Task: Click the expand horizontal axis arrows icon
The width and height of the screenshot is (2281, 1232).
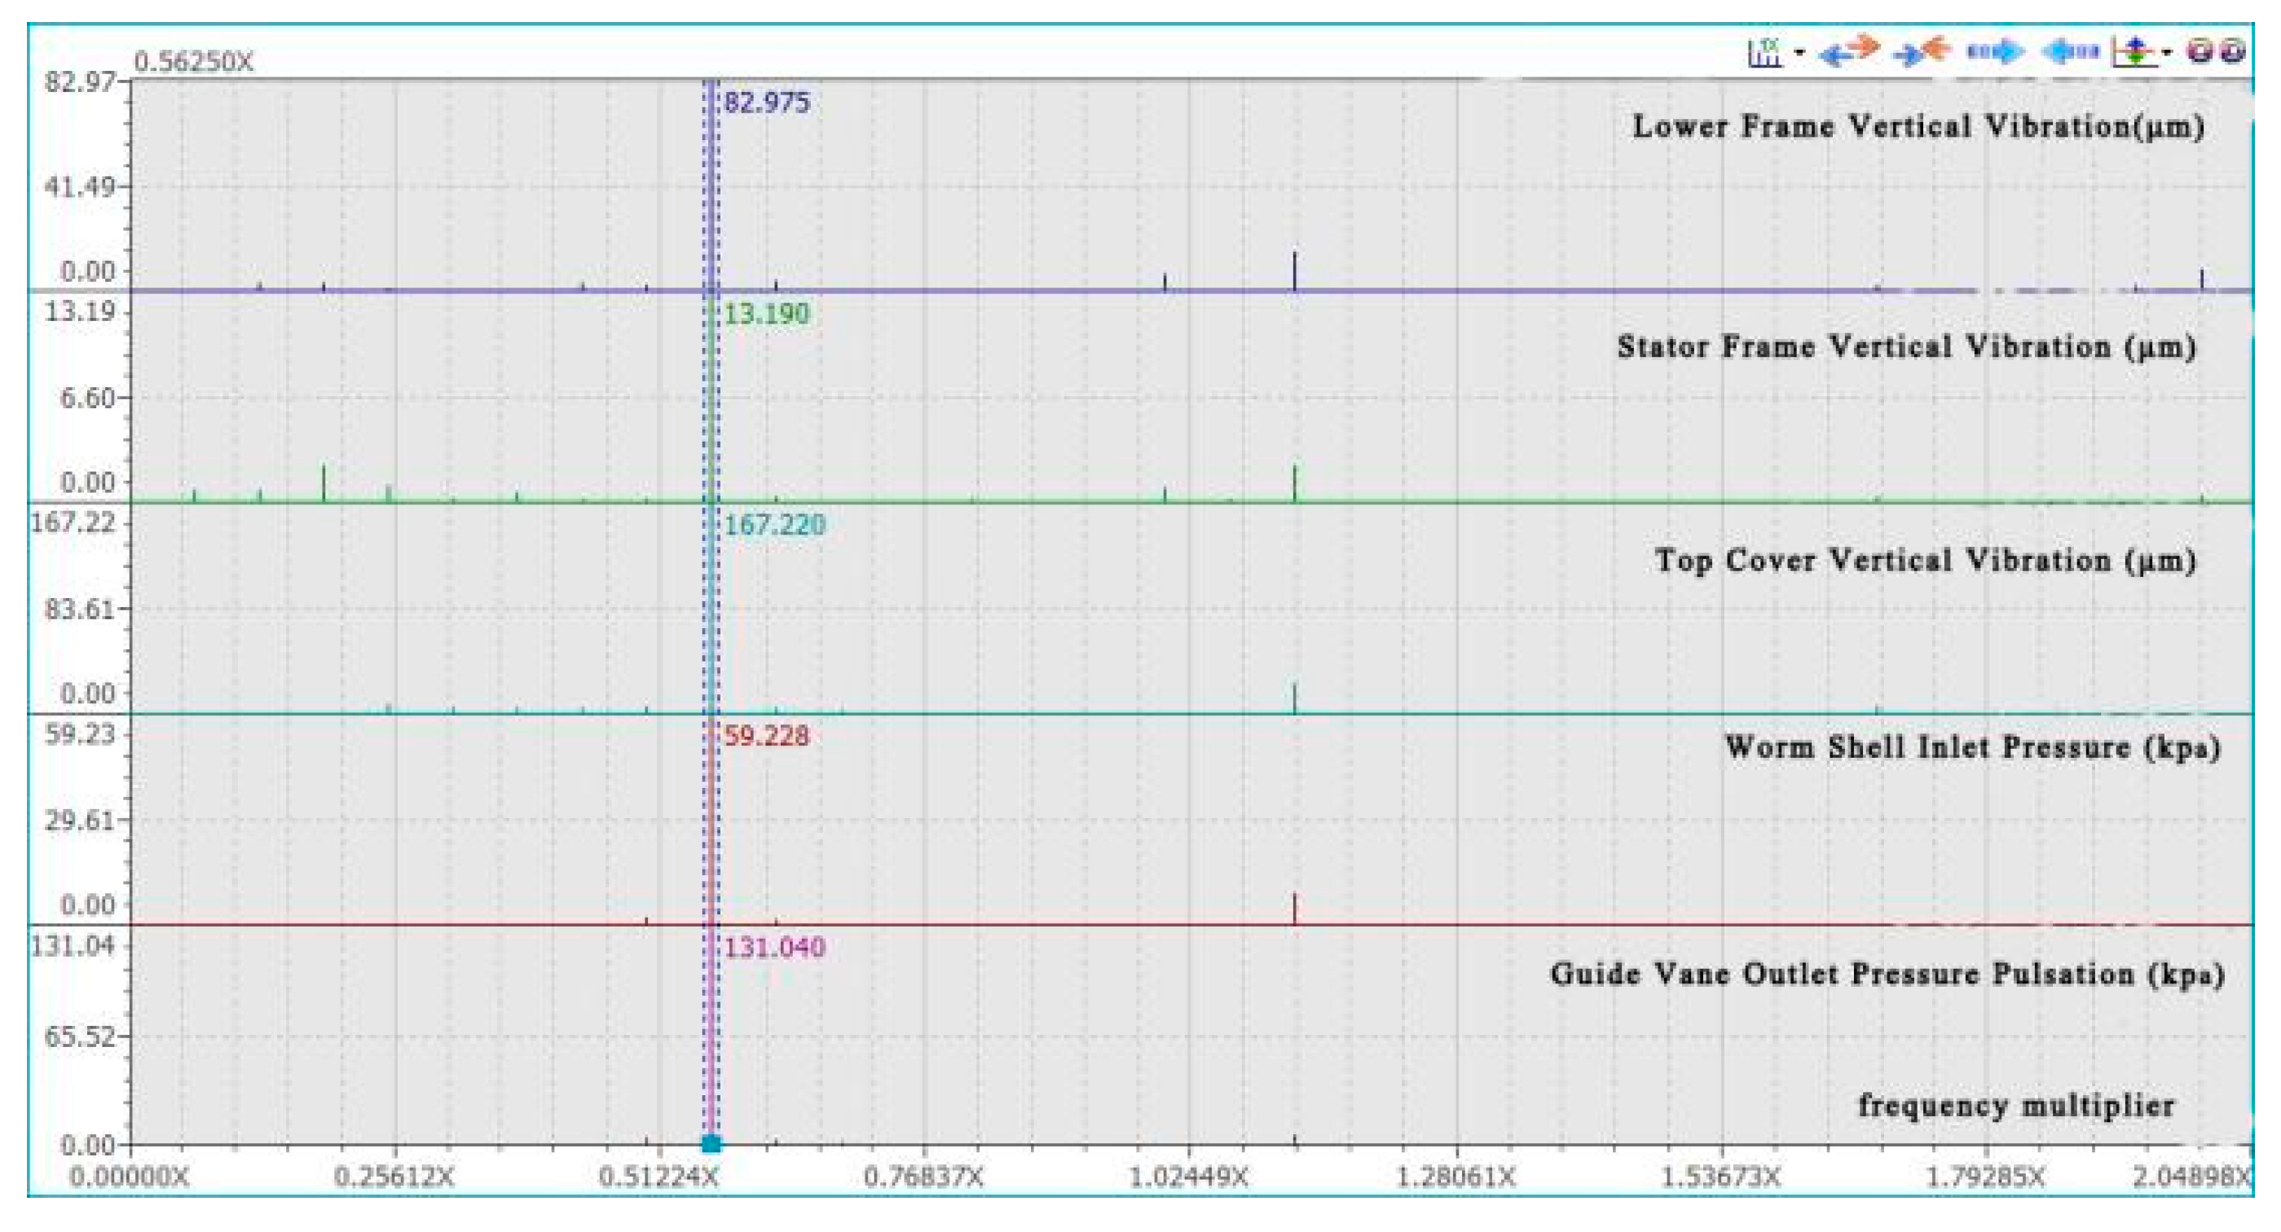Action: pos(1851,51)
